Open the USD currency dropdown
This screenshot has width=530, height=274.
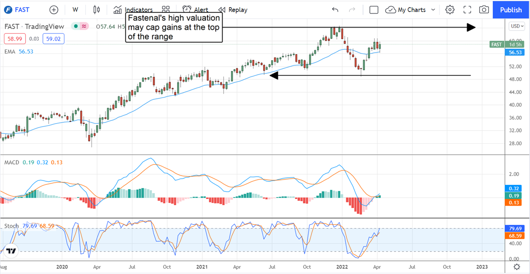(x=516, y=26)
